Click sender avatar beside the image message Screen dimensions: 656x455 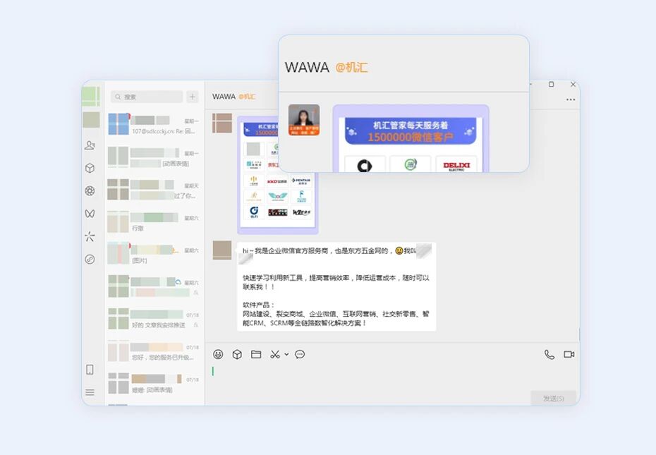tap(221, 123)
